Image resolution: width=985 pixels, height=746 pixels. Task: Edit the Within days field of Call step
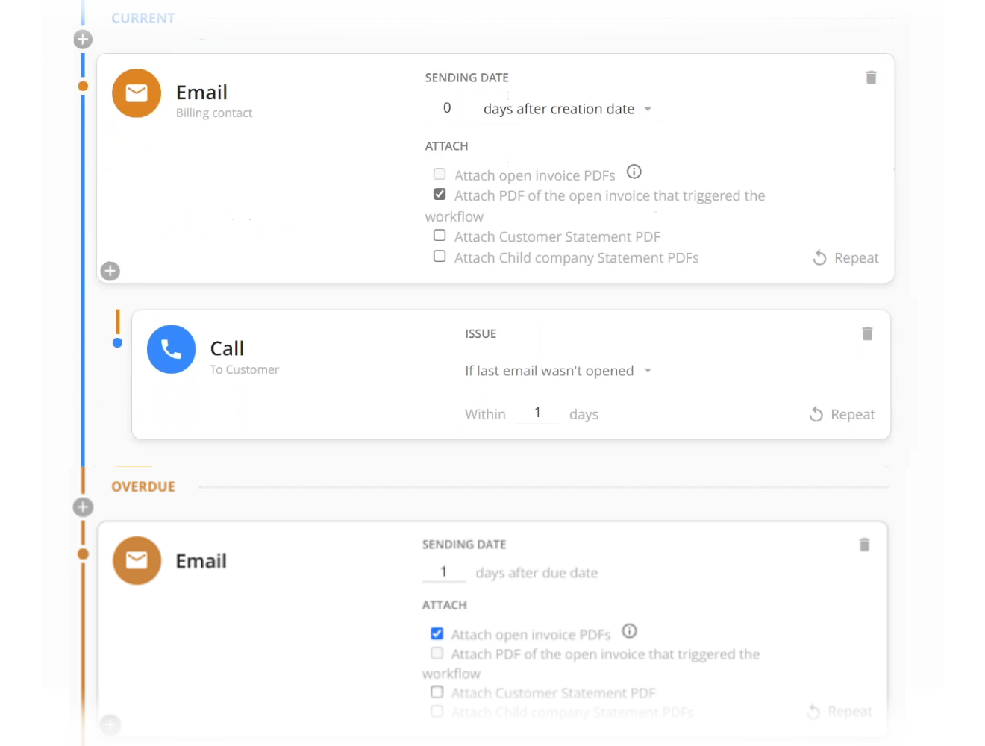[537, 413]
